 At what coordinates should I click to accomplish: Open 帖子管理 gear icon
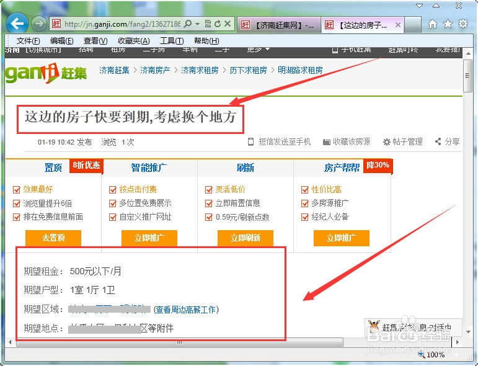tap(386, 142)
